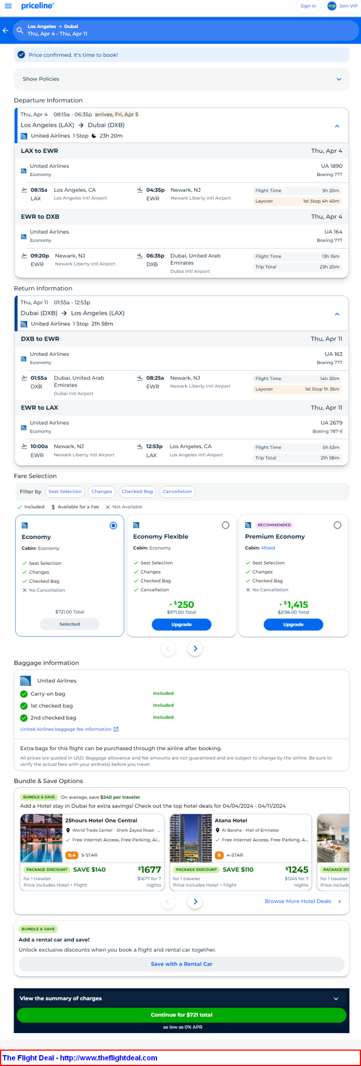
Task: Click the Selected button on Economy card
Action: 70,624
